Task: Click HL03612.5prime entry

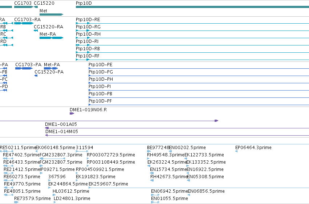Action: click(71, 191)
